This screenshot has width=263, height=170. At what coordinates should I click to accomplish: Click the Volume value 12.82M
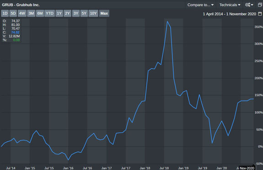(14, 36)
